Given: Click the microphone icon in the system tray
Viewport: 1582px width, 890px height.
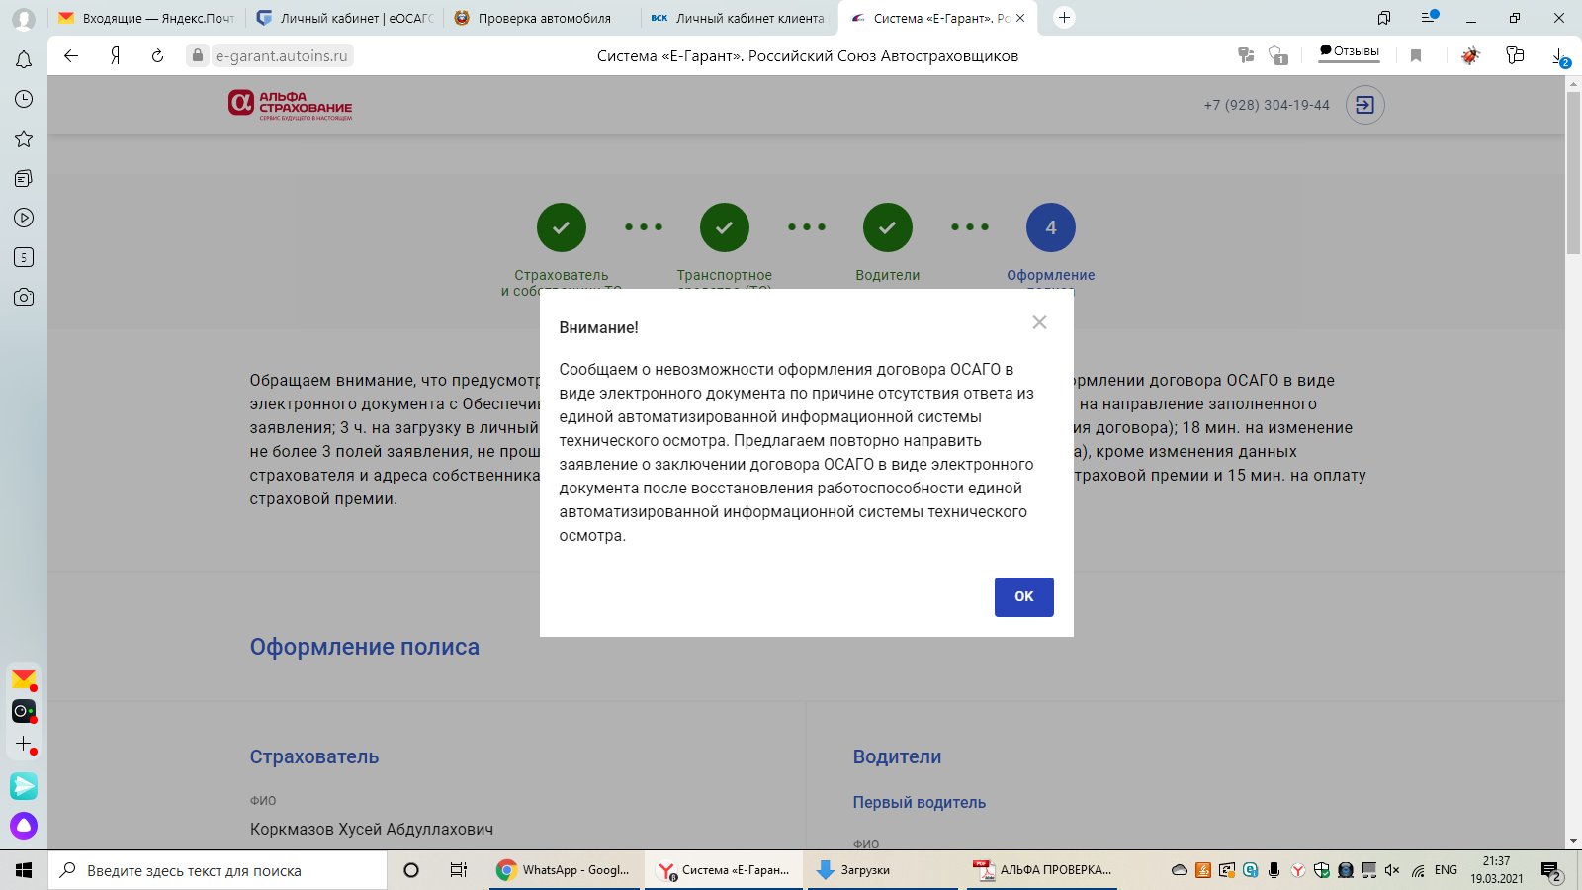Looking at the screenshot, I should coord(1274,870).
